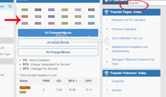Open Gym Defenders Tier List link
This screenshot has width=166, height=97.
[127, 38]
